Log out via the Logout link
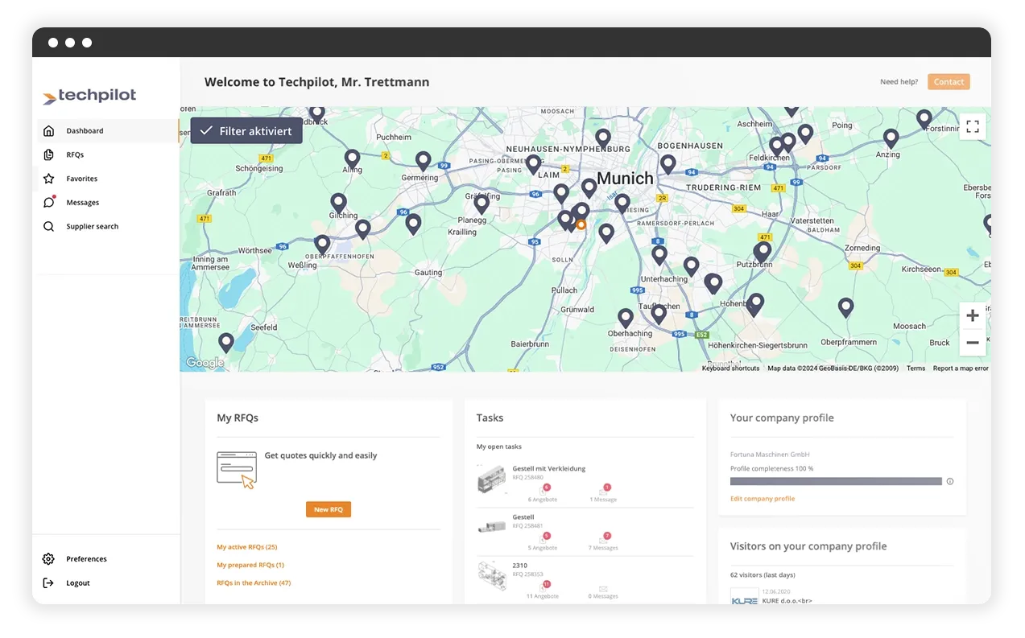Screen dimensions: 1025x638 (78, 583)
